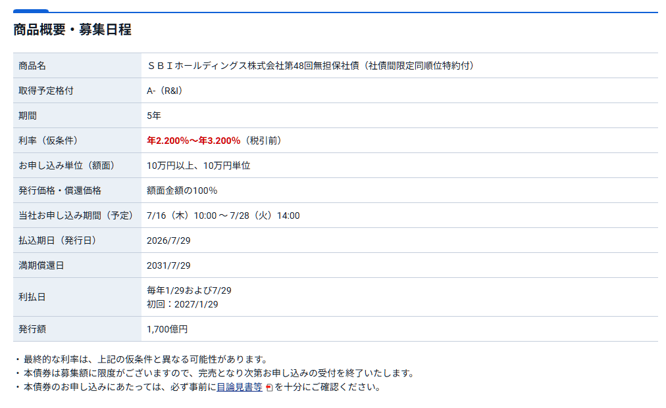The width and height of the screenshot is (666, 408).
Task: Click the red interest rate 年2.200%～年3.200%
Action: (193, 141)
